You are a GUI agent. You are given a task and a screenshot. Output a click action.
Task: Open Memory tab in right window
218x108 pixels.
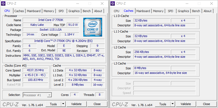click(x=158, y=11)
